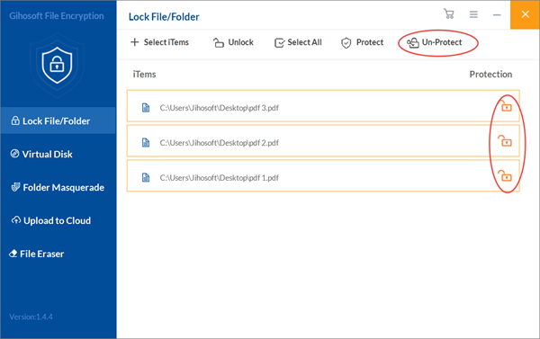Open Folder Masquerade sidebar section

(58, 187)
